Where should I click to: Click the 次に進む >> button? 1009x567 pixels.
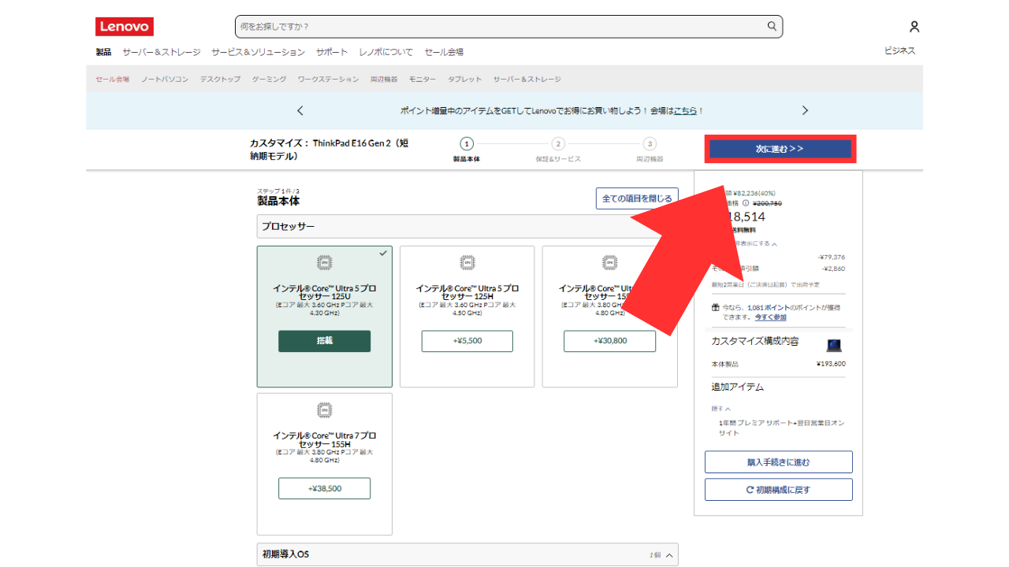pos(780,149)
